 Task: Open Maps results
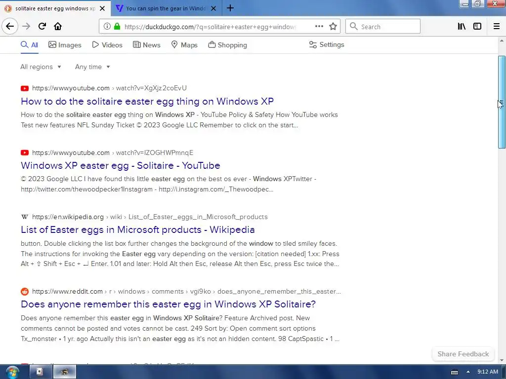184,45
